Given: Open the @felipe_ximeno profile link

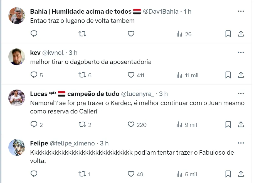Looking at the screenshot, I should pos(72,143).
